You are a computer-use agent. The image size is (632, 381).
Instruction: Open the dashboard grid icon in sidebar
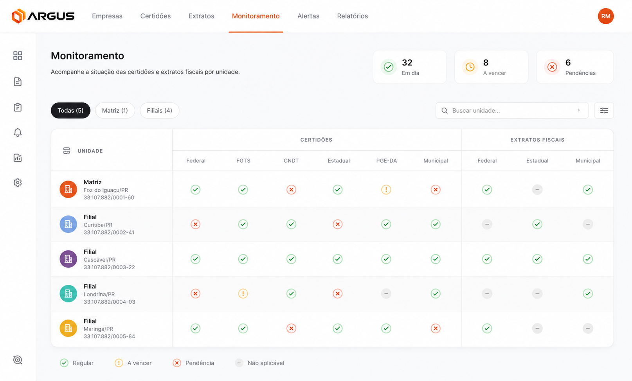pyautogui.click(x=18, y=56)
